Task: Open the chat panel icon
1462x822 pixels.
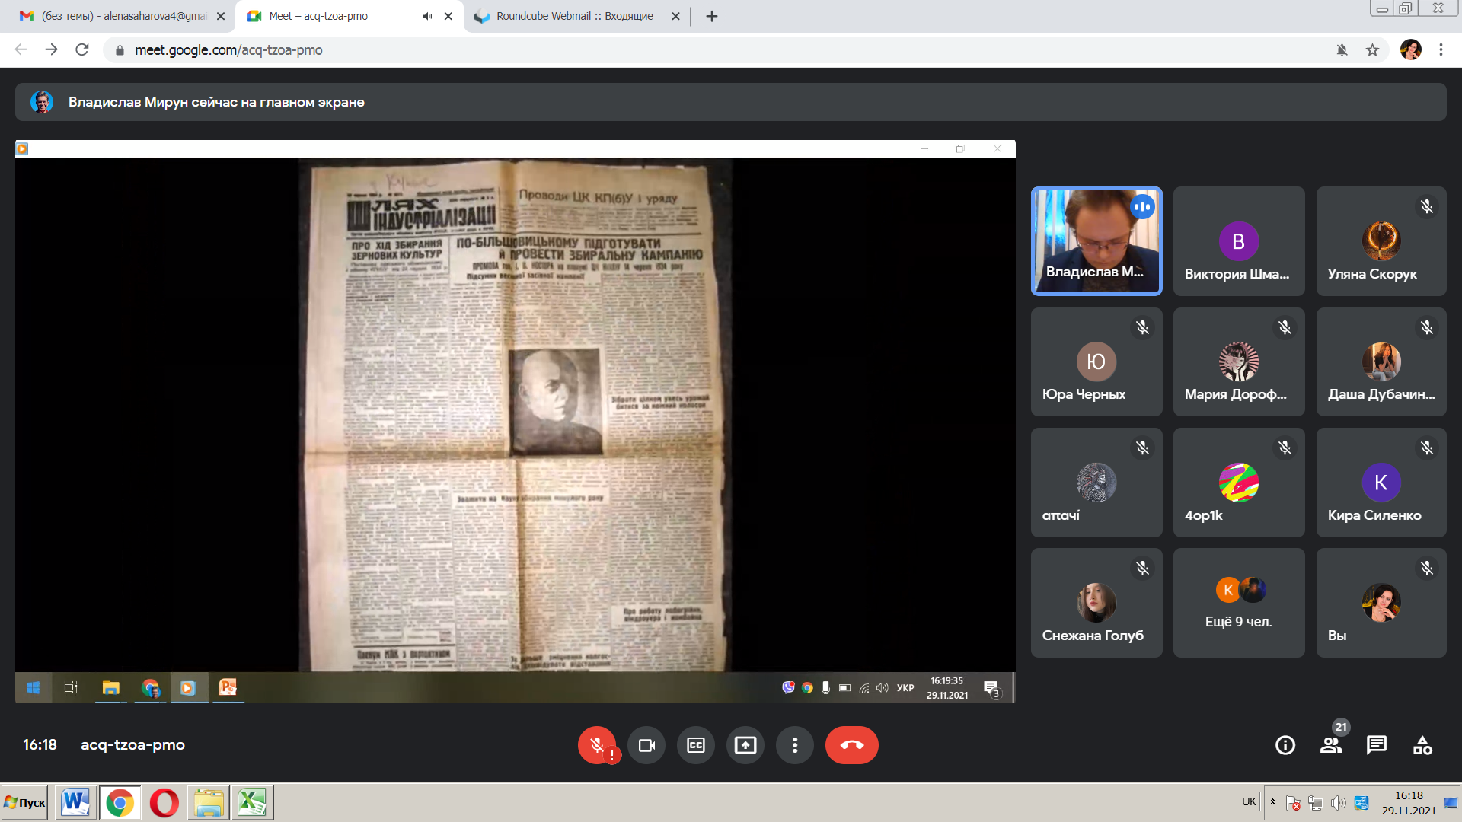Action: tap(1377, 745)
